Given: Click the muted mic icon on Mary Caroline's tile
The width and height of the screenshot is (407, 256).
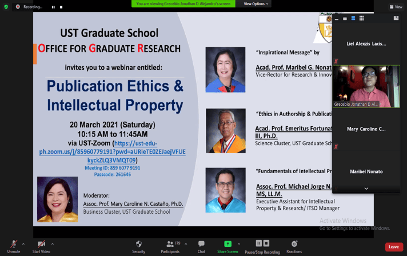Looking at the screenshot, I should pyautogui.click(x=336, y=147).
